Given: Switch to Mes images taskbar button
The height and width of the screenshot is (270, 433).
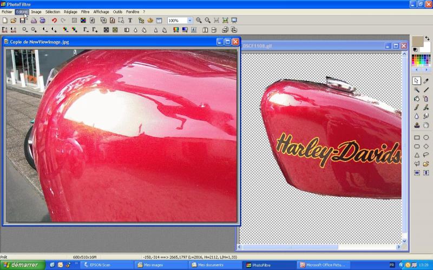Looking at the screenshot, I should click(x=161, y=265).
